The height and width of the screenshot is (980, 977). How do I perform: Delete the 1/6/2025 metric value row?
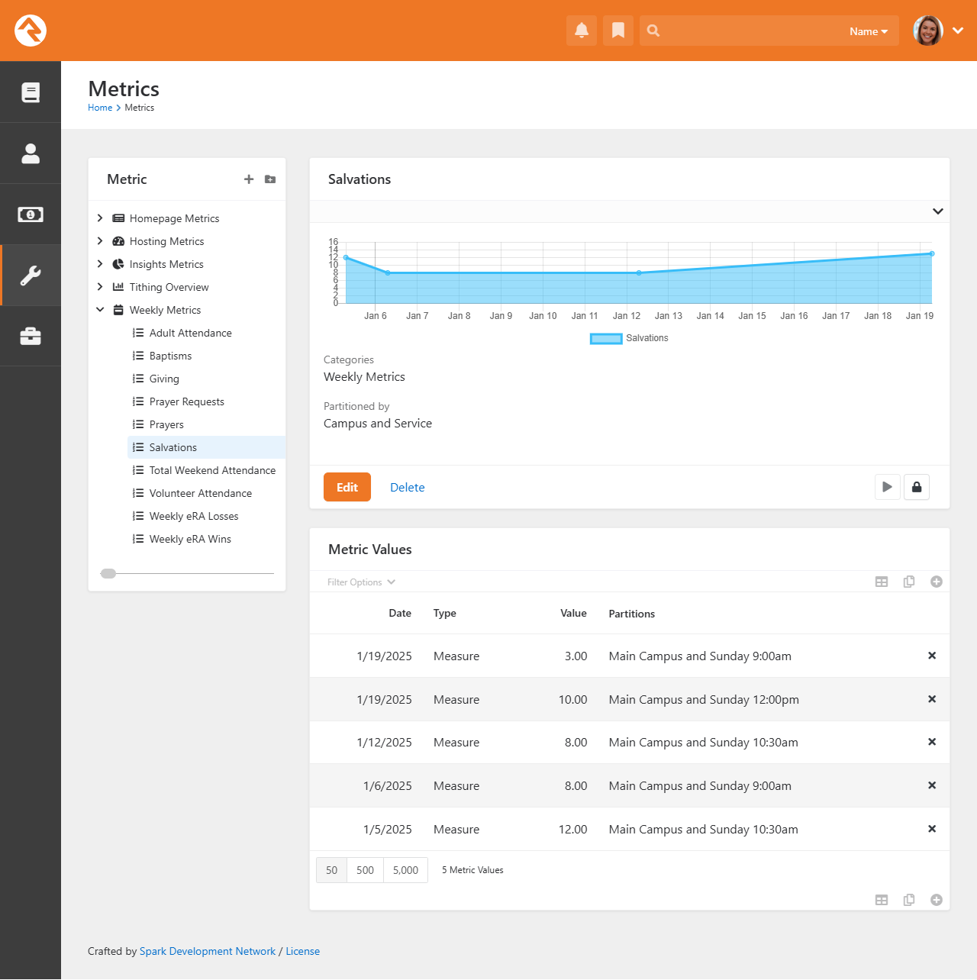point(932,785)
